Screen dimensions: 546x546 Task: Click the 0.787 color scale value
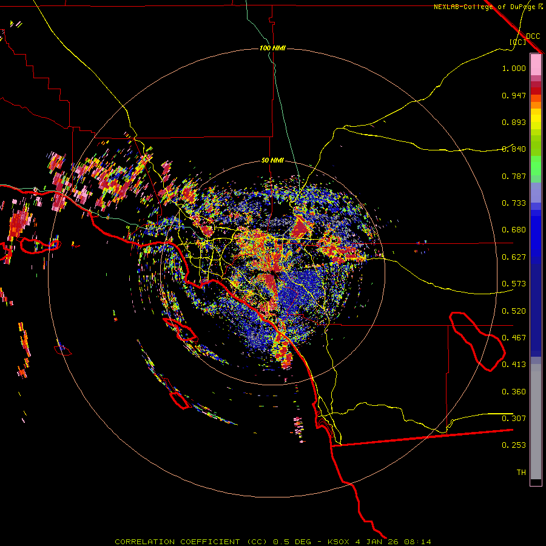(514, 176)
